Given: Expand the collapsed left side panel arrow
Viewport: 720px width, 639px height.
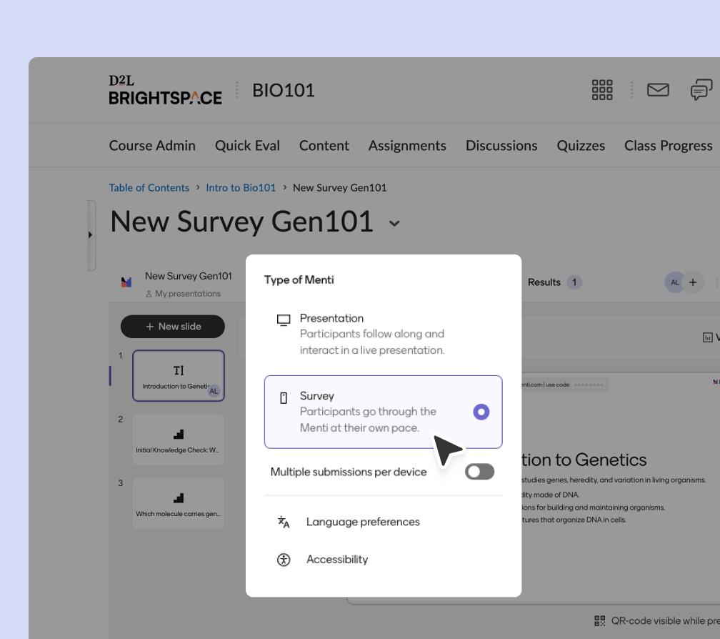Looking at the screenshot, I should tap(90, 235).
